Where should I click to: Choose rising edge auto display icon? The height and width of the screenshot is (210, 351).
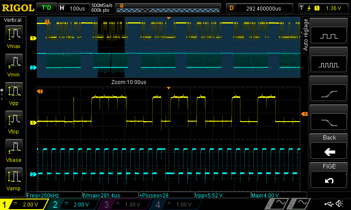coord(329,93)
